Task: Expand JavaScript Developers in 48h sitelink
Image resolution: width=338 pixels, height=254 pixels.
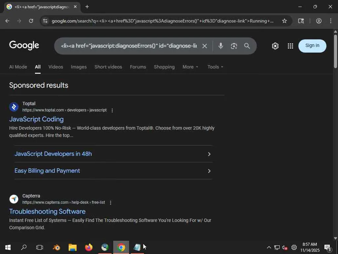Action: 209,154
